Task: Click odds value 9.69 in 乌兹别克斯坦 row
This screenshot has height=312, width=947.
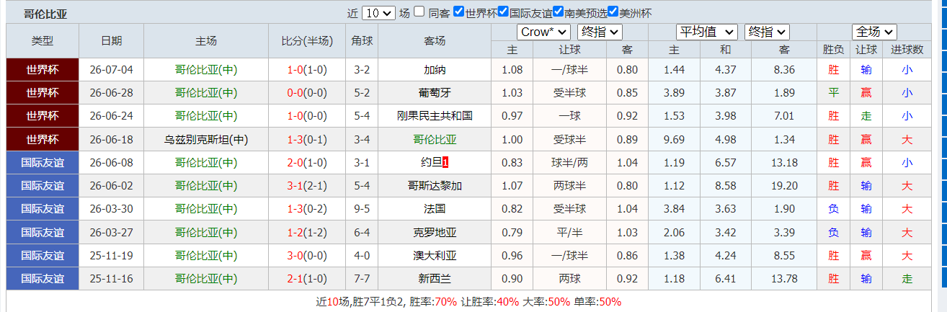Action: click(x=674, y=140)
